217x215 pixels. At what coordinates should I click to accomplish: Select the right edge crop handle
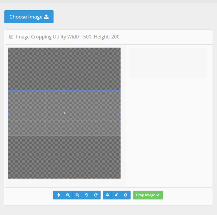pos(120,113)
